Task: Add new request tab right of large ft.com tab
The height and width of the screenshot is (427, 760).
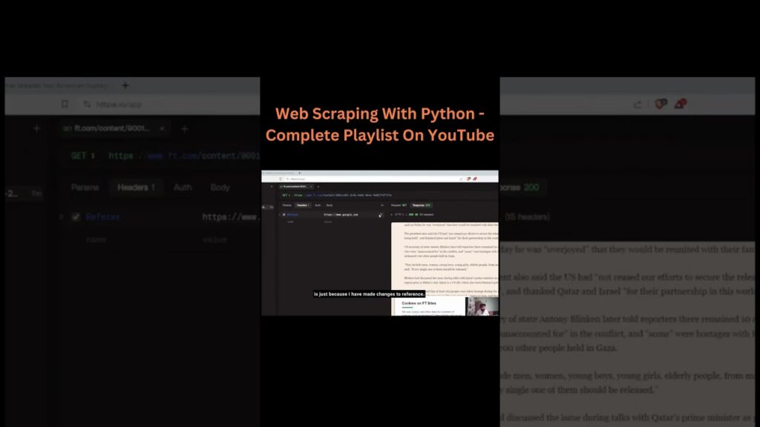Action: tap(185, 129)
